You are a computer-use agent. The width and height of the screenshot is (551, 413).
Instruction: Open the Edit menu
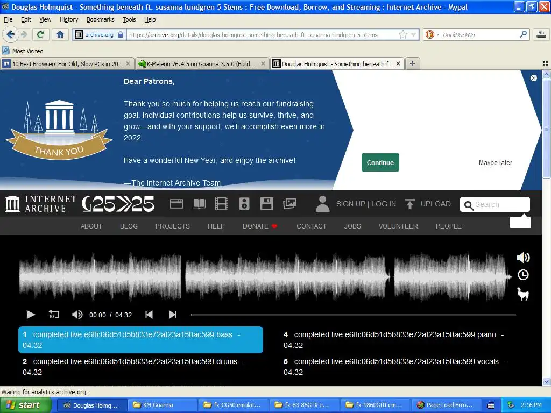[x=26, y=19]
